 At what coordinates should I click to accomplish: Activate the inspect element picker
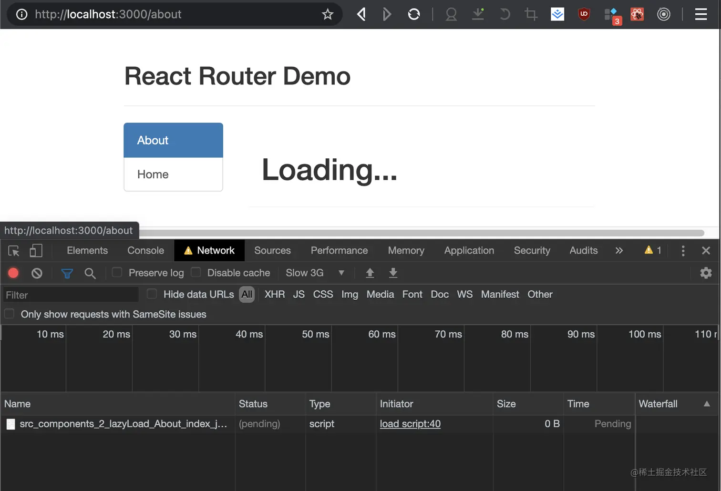14,251
